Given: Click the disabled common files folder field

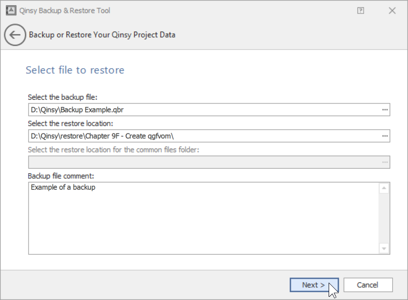Looking at the screenshot, I should [x=202, y=162].
